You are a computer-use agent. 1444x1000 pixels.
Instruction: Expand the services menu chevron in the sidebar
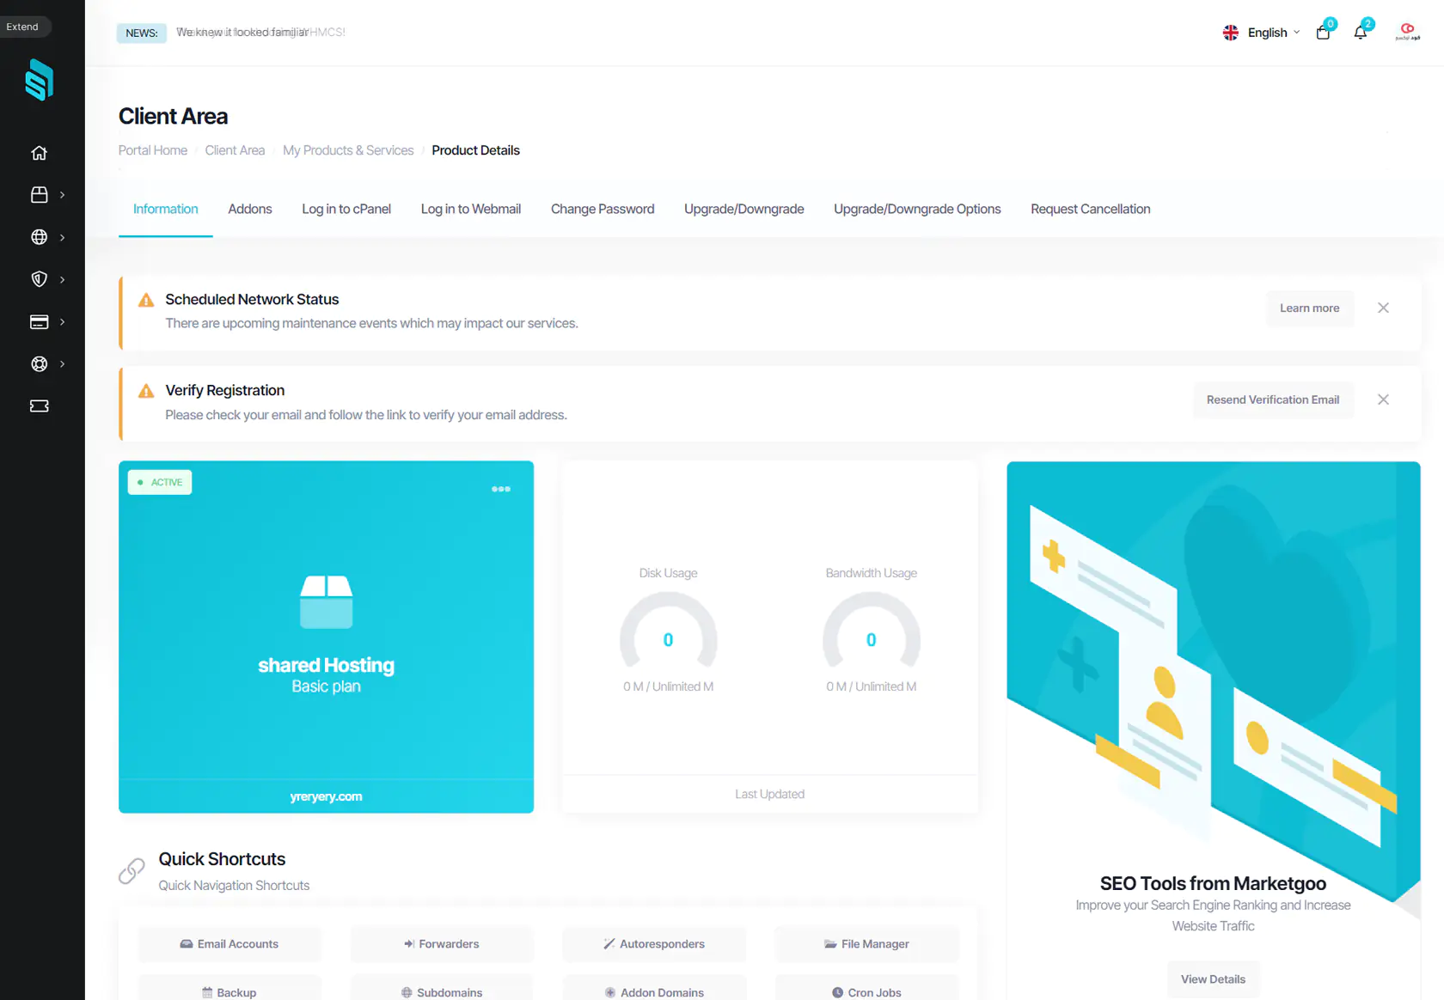click(x=62, y=195)
